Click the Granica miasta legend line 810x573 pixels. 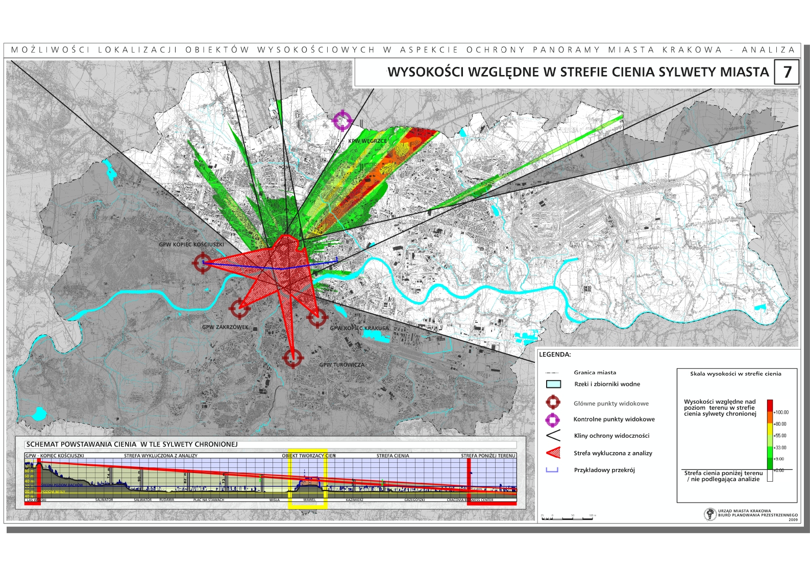(x=552, y=373)
